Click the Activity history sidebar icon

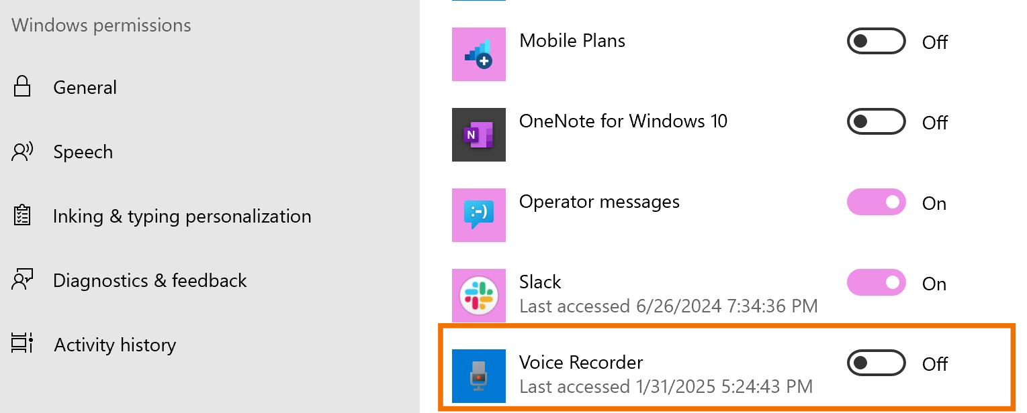tap(22, 345)
